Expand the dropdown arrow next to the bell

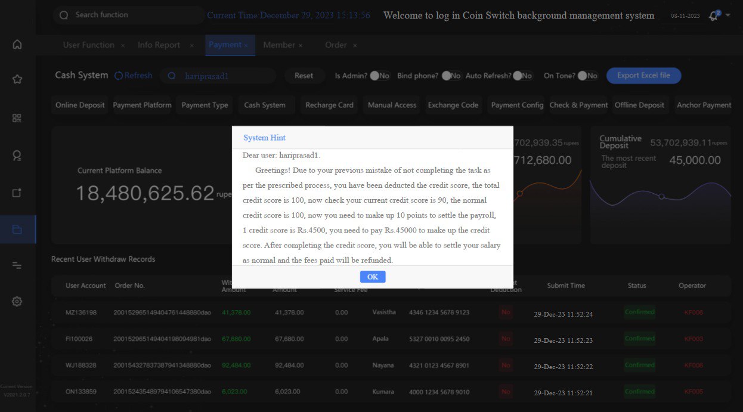pos(727,15)
